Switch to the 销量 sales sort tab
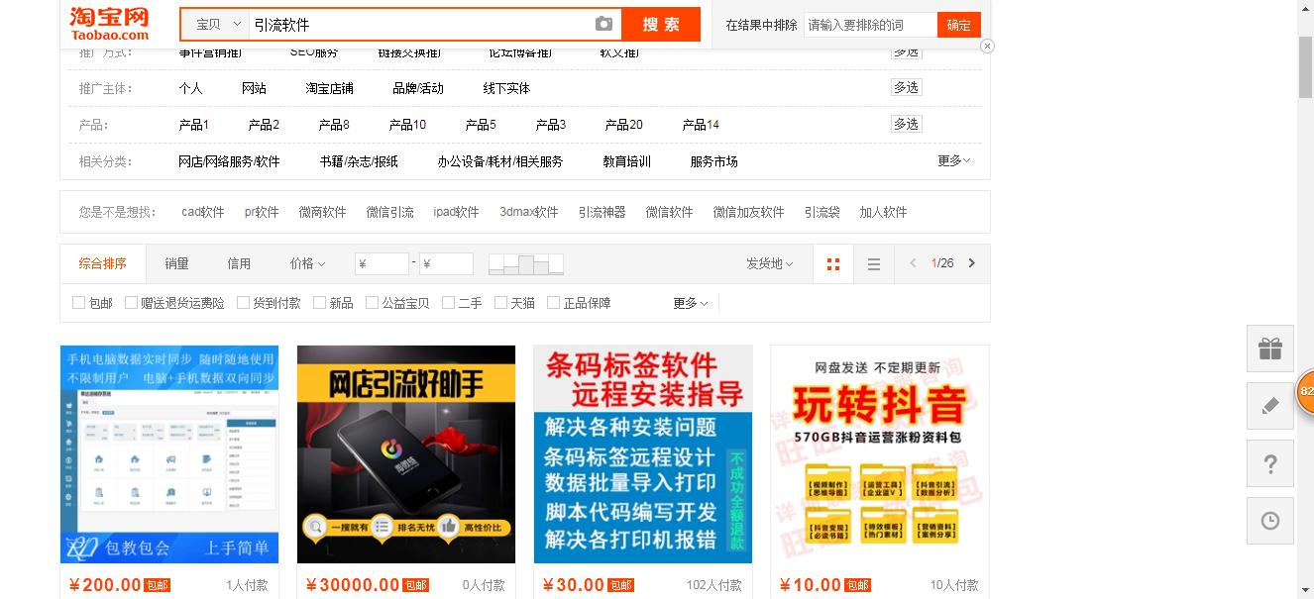This screenshot has width=1314, height=599. 176,263
